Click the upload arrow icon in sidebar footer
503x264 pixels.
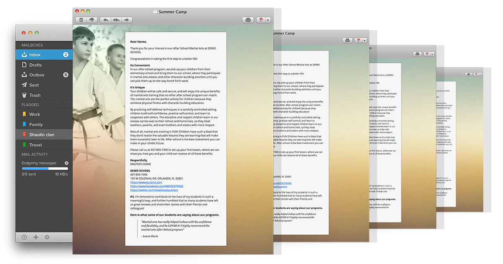pos(24,237)
